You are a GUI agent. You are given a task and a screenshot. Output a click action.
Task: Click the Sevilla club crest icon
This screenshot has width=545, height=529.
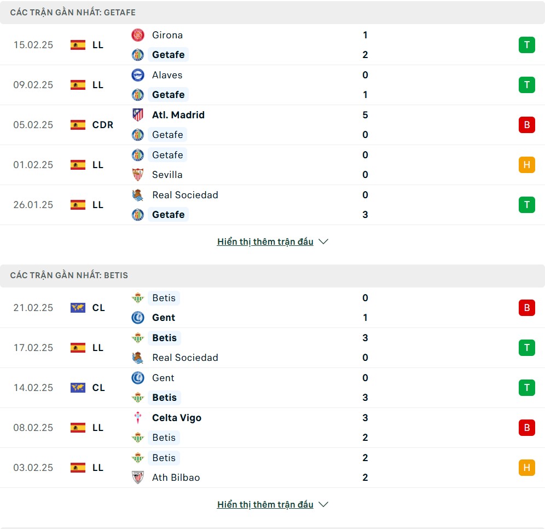pyautogui.click(x=138, y=175)
